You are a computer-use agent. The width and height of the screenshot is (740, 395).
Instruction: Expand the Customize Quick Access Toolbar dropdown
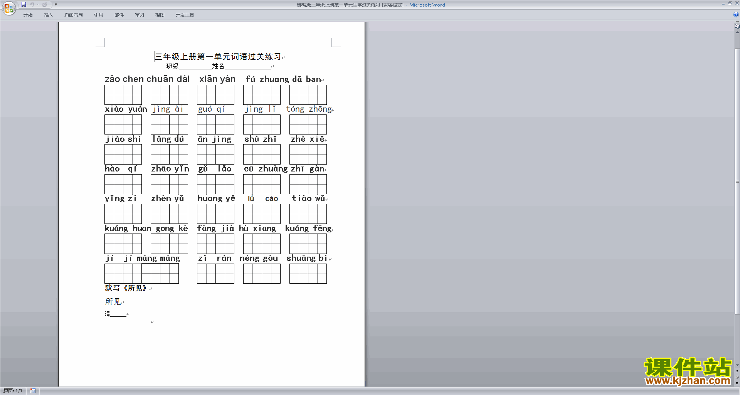(x=55, y=5)
